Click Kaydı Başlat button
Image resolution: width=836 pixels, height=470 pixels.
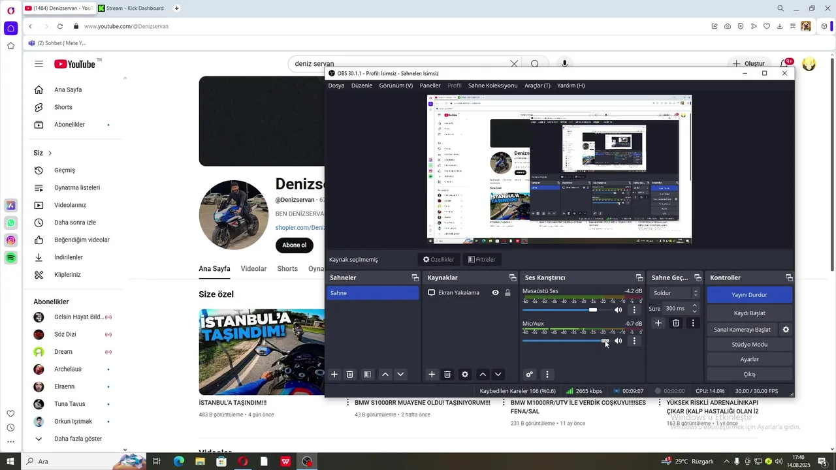pos(749,313)
